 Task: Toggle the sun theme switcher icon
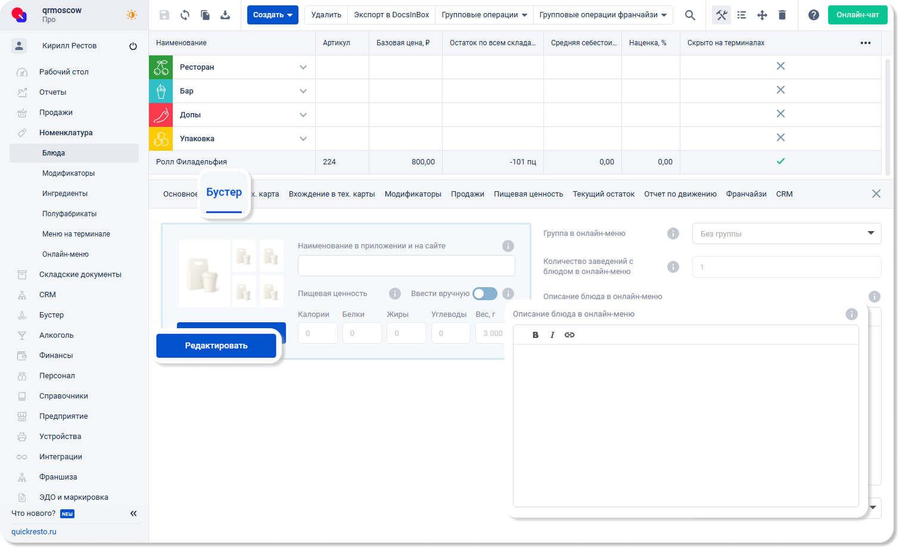(132, 15)
